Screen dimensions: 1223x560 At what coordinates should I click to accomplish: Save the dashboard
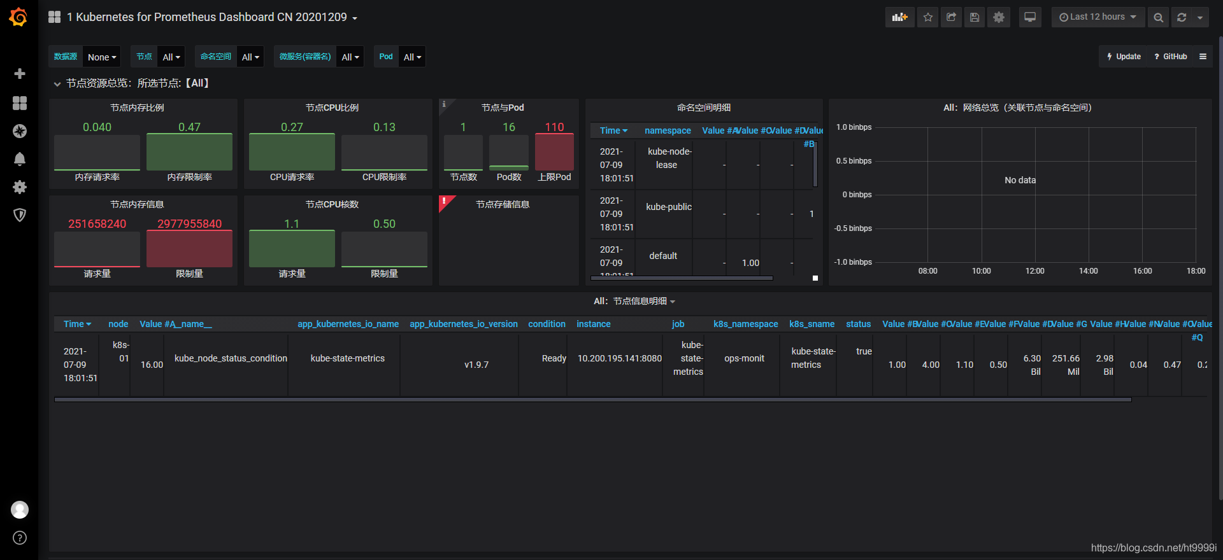(x=975, y=17)
